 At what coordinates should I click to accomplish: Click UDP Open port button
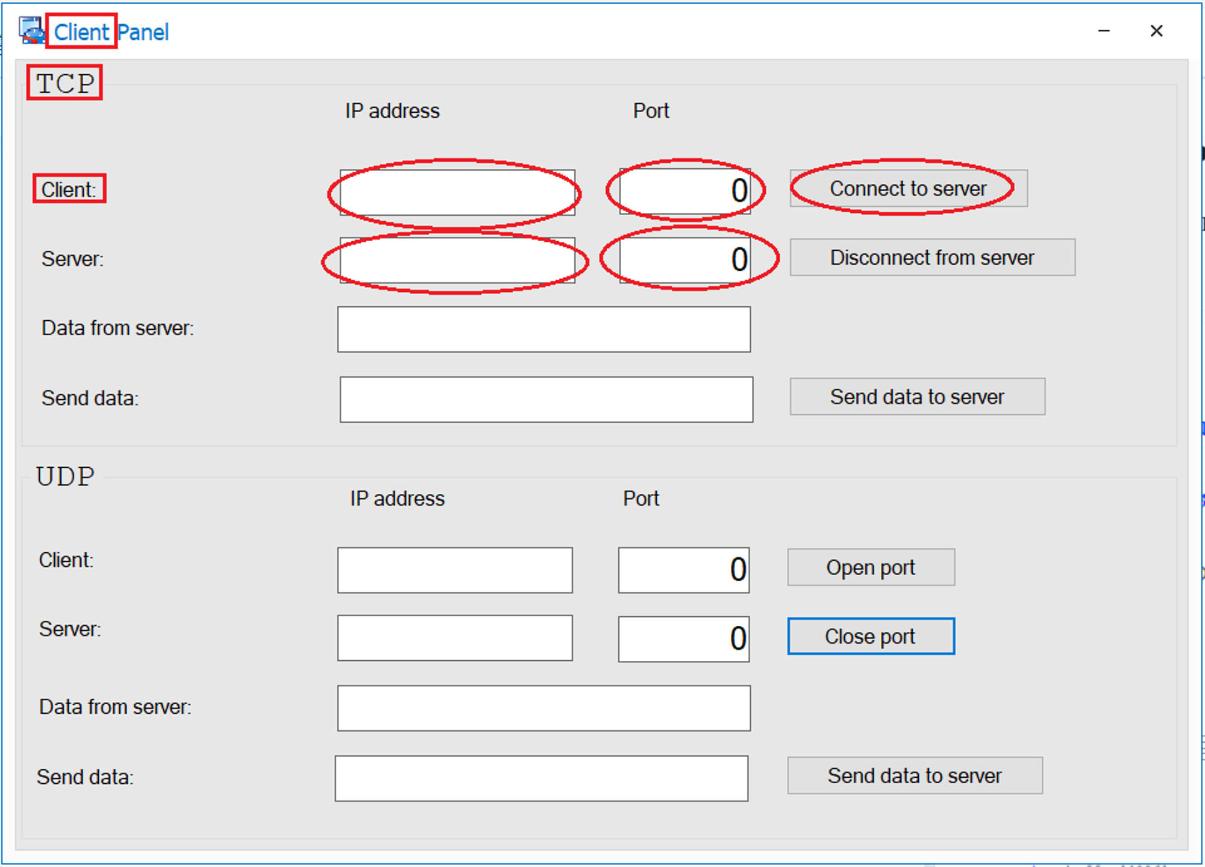pos(871,567)
